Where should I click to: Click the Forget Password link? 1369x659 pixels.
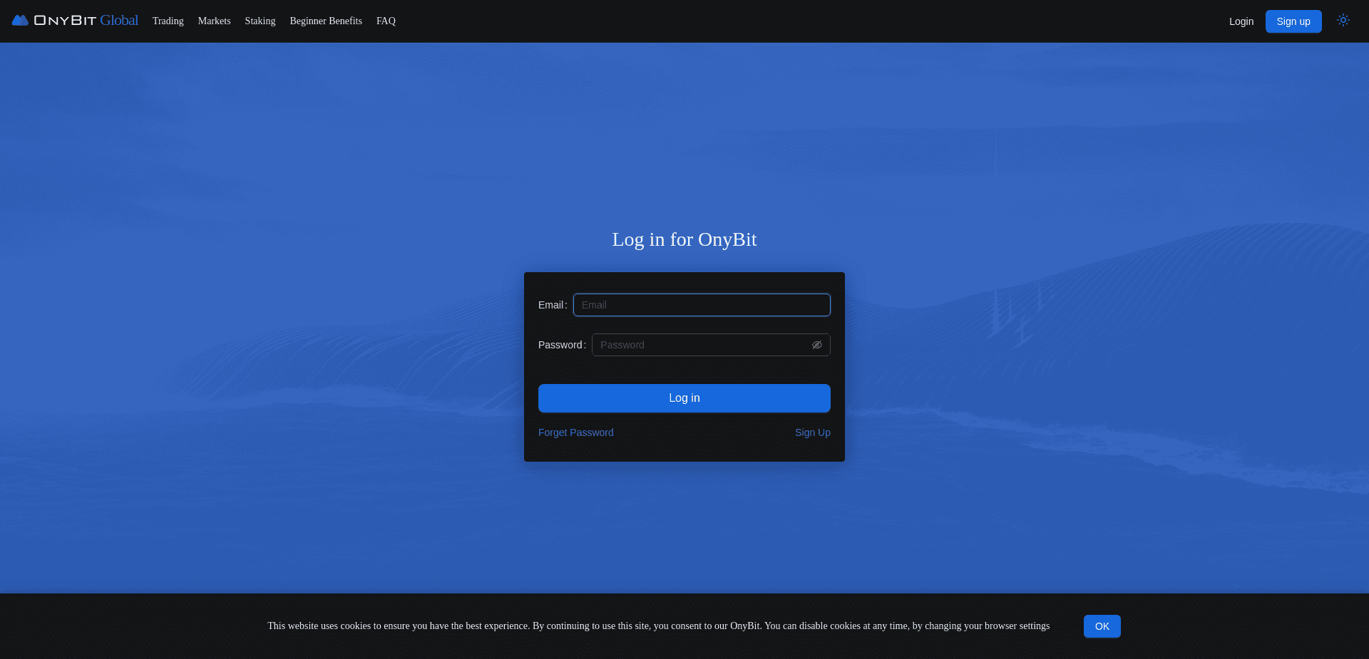coord(575,432)
